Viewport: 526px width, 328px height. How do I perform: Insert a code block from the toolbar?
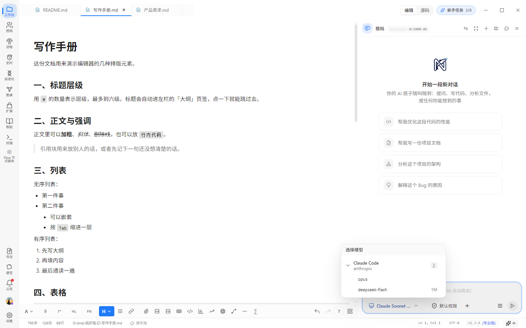click(x=190, y=311)
